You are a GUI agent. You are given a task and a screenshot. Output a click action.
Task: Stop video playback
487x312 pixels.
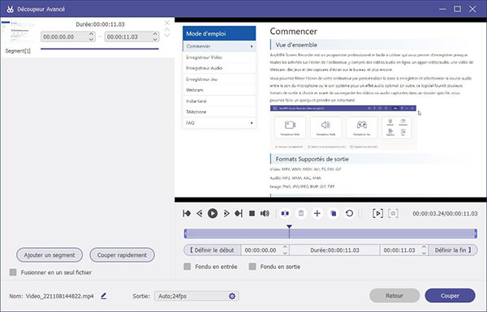[252, 213]
